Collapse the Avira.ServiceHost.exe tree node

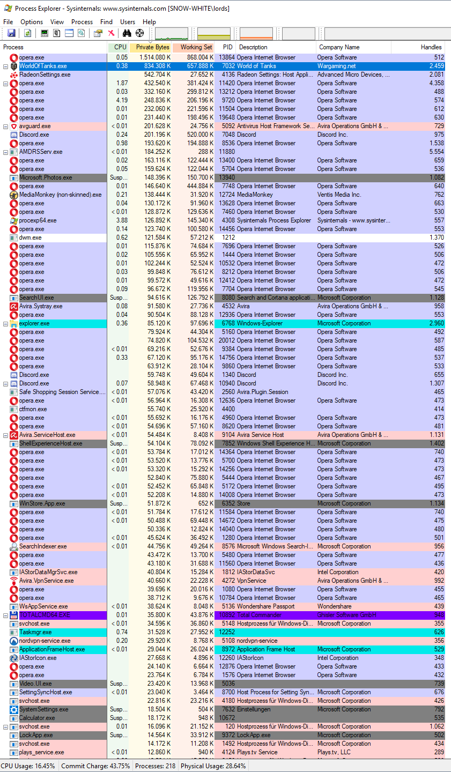coord(6,435)
